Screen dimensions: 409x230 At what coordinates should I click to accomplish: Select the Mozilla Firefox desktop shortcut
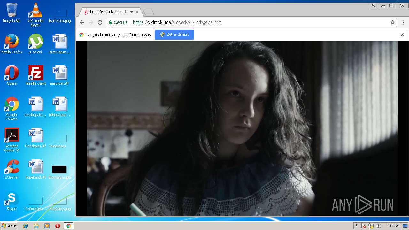tap(12, 44)
